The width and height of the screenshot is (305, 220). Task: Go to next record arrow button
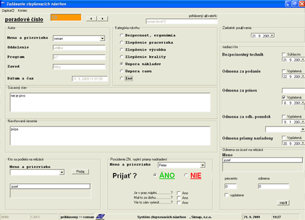coord(102,19)
